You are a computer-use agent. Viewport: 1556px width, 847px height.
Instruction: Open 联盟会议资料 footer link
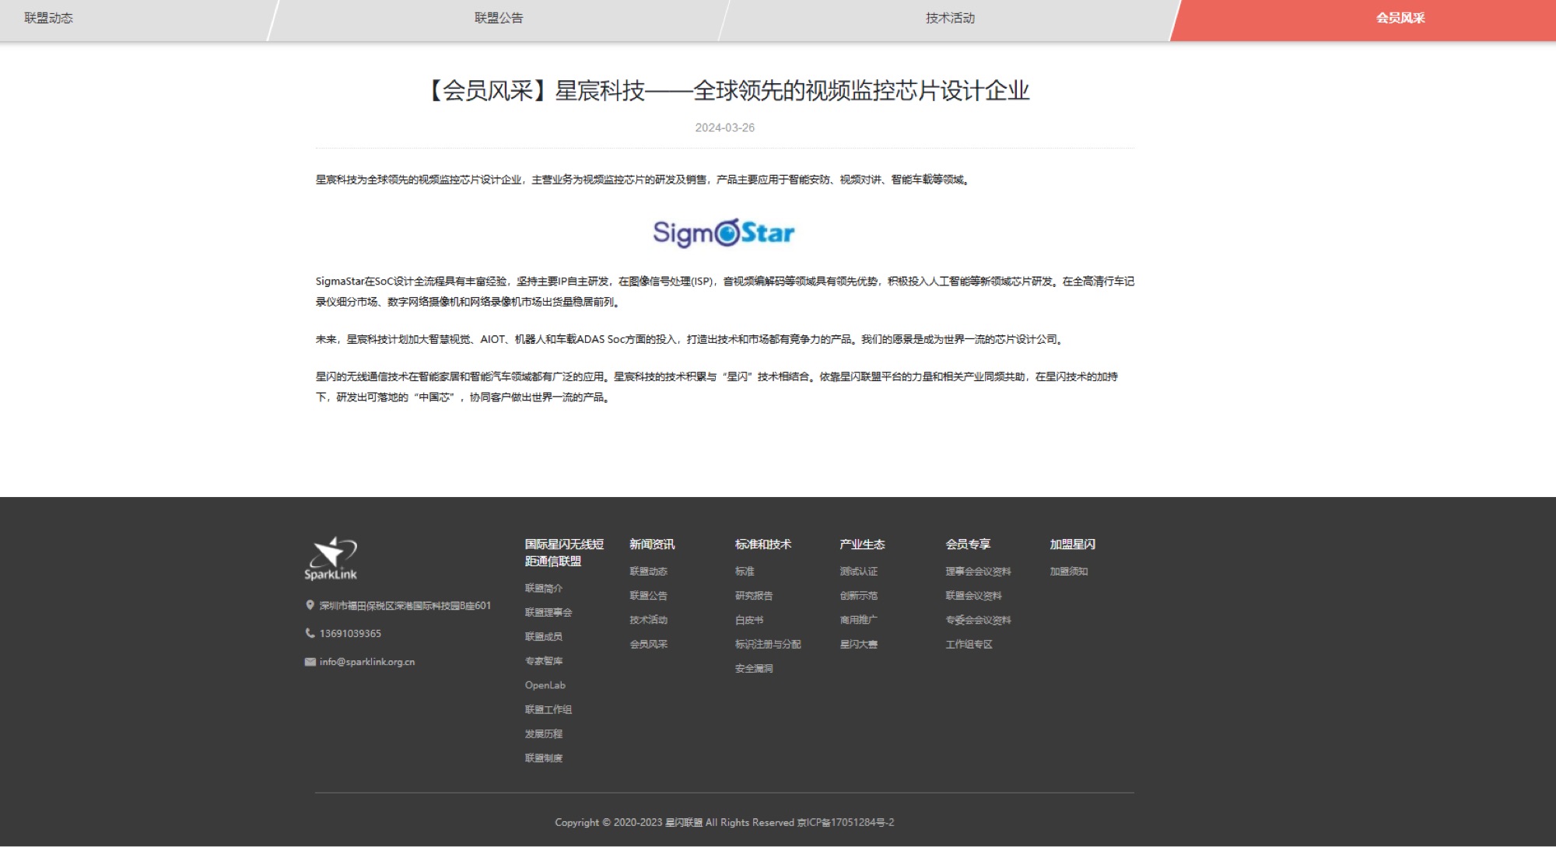click(x=973, y=595)
